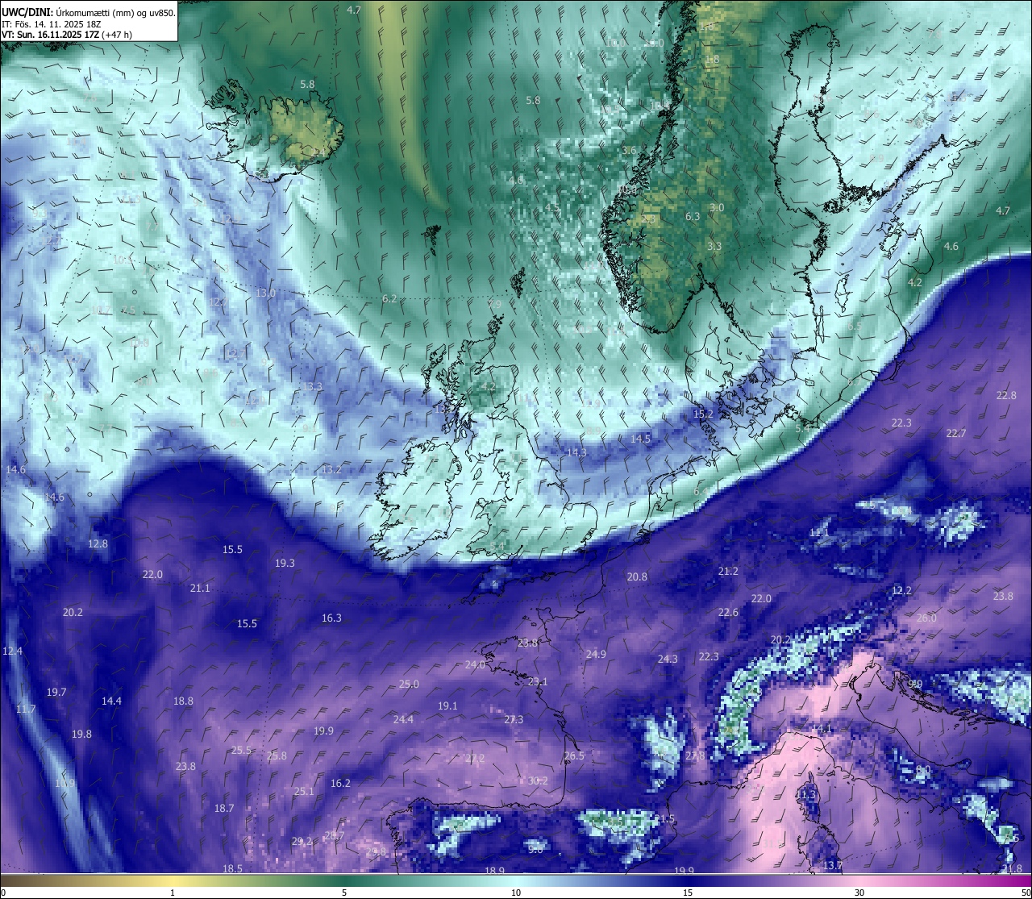Screen dimensions: 1032x899
Task: Click the map value 24.3 on the map
Action: tap(668, 659)
